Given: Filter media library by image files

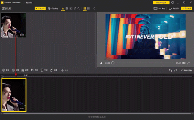Looking at the screenshot, I should [x=71, y=8].
